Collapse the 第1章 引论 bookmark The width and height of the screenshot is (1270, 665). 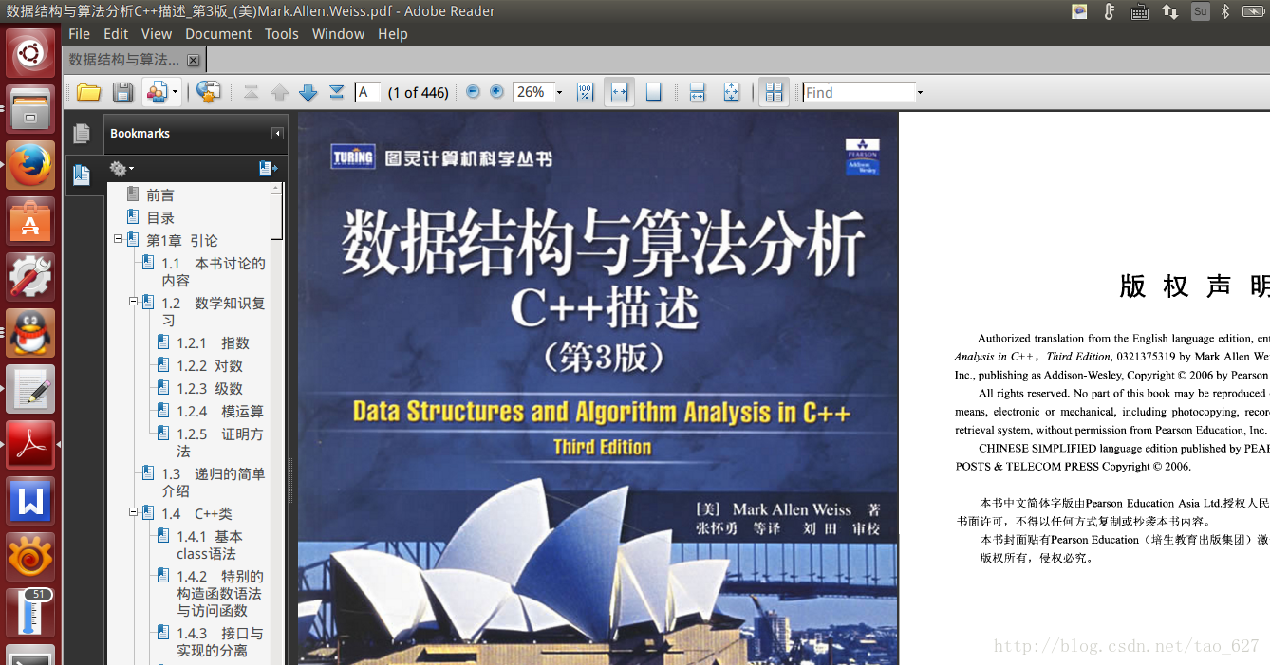coord(118,239)
